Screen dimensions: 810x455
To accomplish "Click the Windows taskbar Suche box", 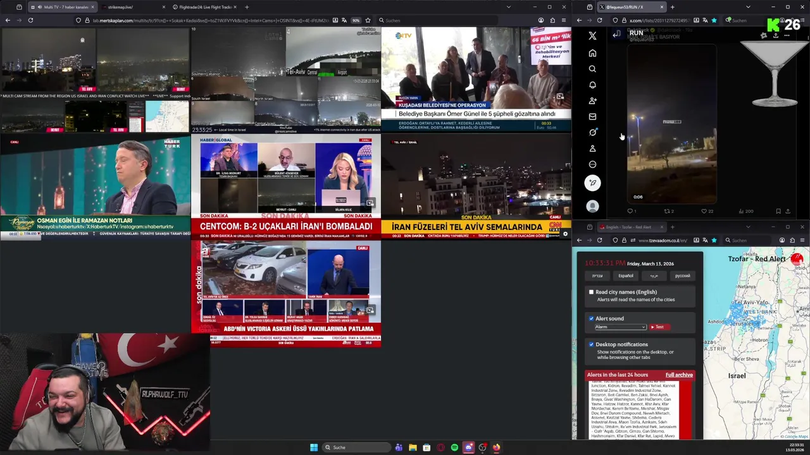I will click(356, 447).
